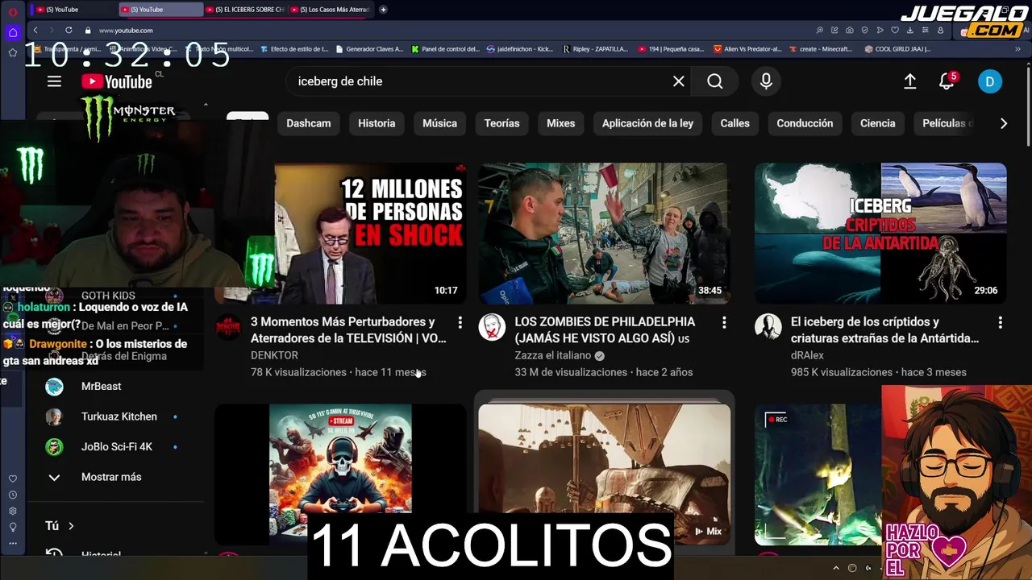
Task: Open COOL GIRLD JAAJ bookmark
Action: 897,49
